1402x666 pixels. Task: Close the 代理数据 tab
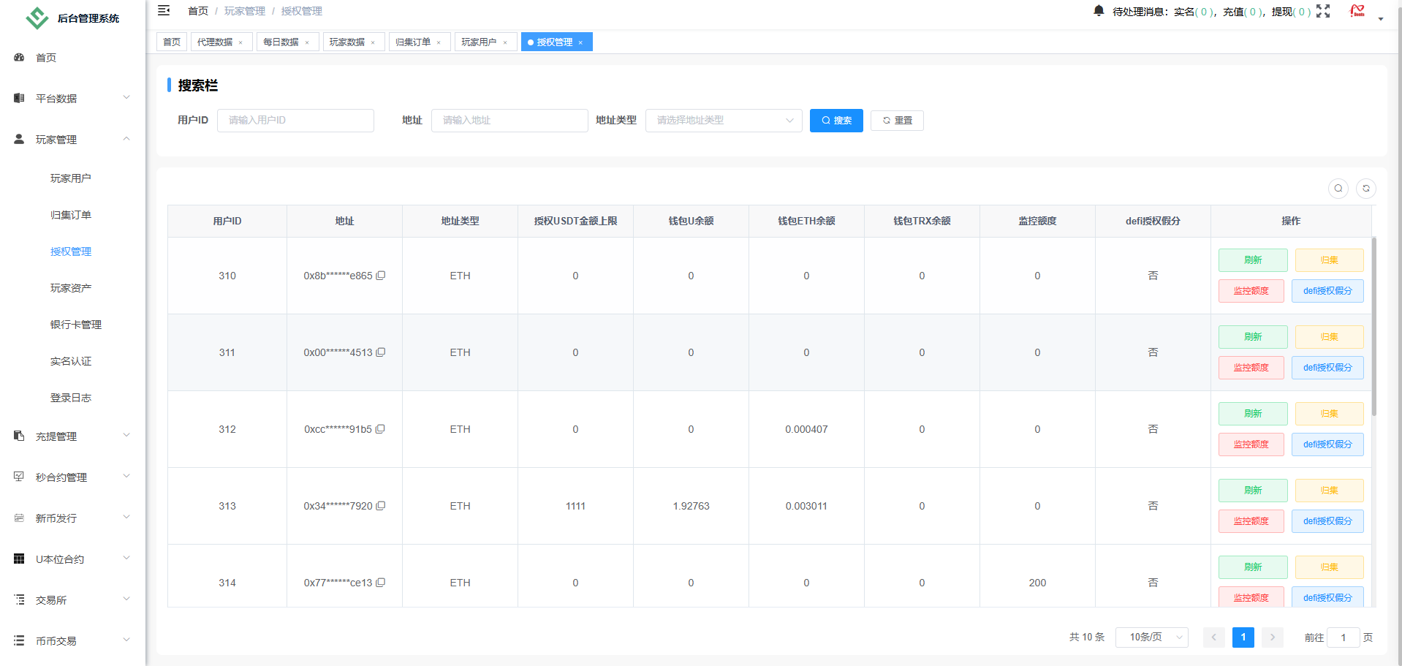[240, 42]
